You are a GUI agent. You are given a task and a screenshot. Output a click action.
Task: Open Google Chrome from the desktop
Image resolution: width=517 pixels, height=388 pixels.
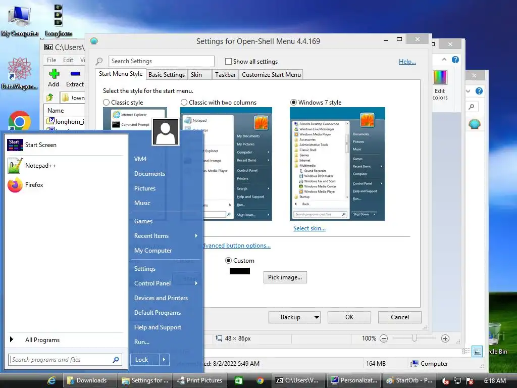click(x=19, y=121)
